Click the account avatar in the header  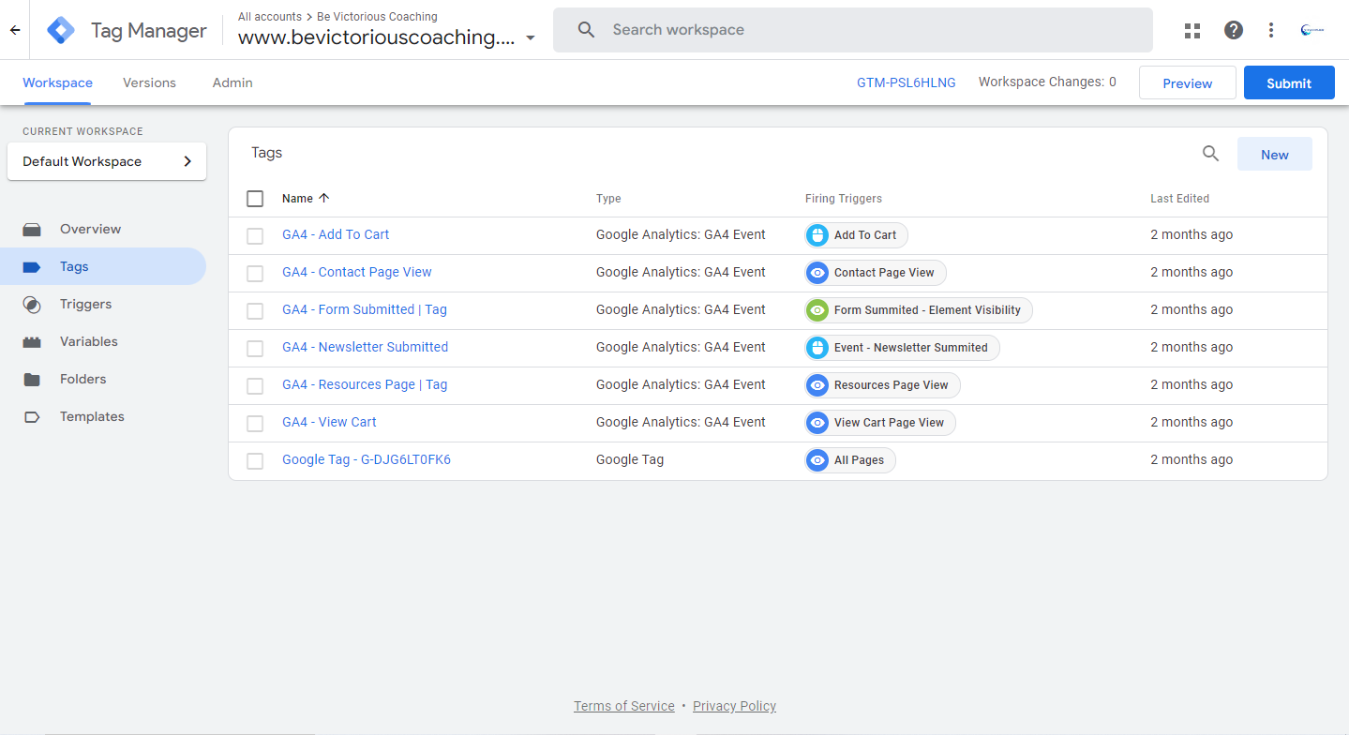pyautogui.click(x=1312, y=30)
